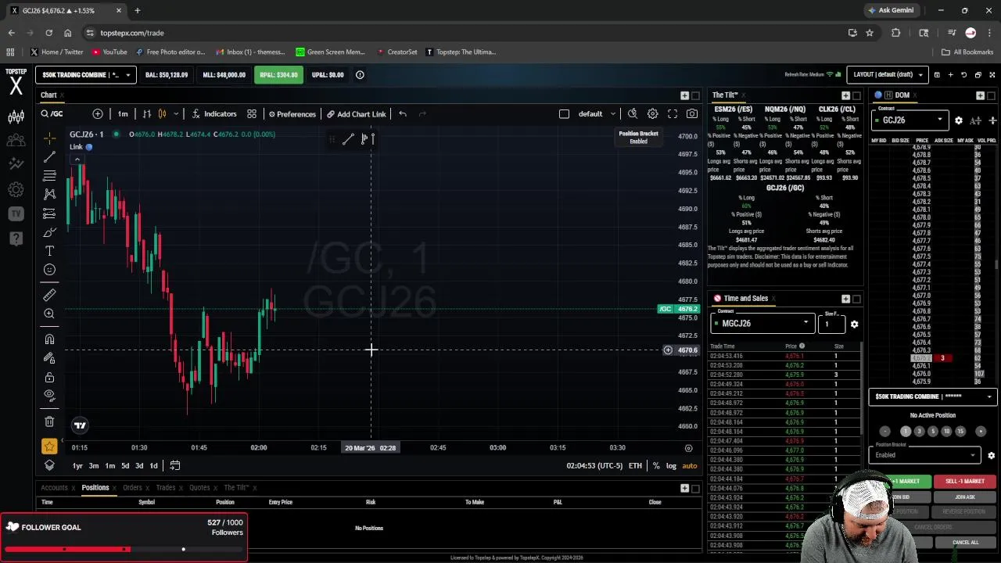This screenshot has width=1001, height=563.
Task: Select the text annotation tool
Action: tap(49, 251)
